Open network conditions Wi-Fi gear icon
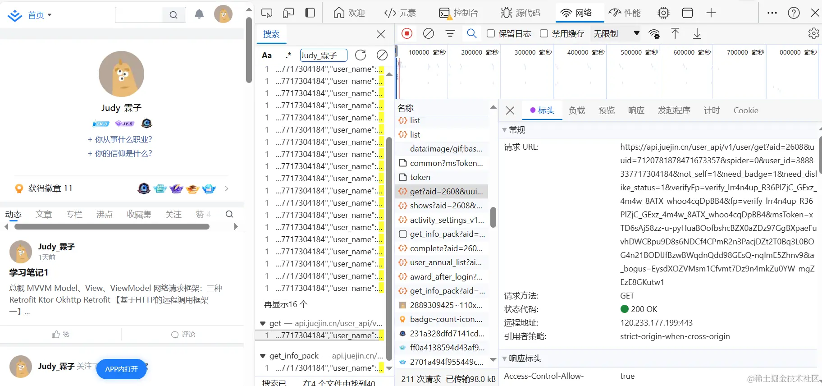The image size is (822, 386). pos(654,34)
